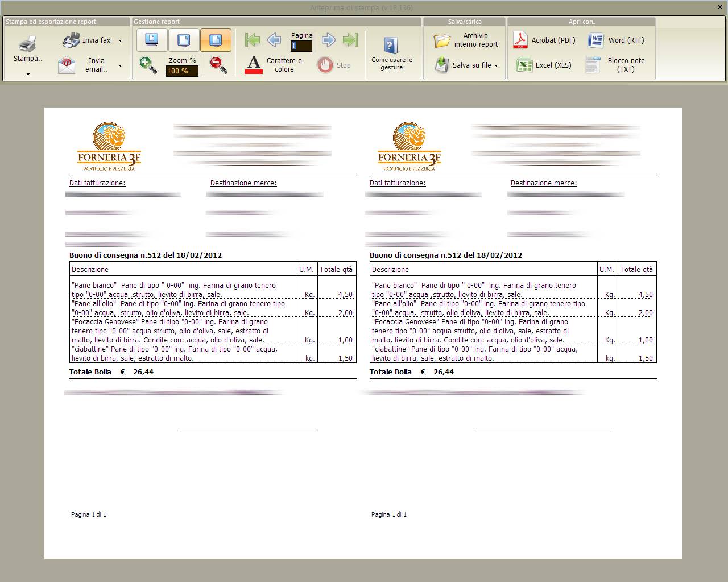The width and height of the screenshot is (728, 582).
Task: Close the Anteprima di stampa window
Action: tap(720, 7)
